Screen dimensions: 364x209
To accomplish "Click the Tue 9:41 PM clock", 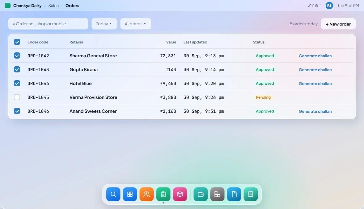I will [348, 6].
